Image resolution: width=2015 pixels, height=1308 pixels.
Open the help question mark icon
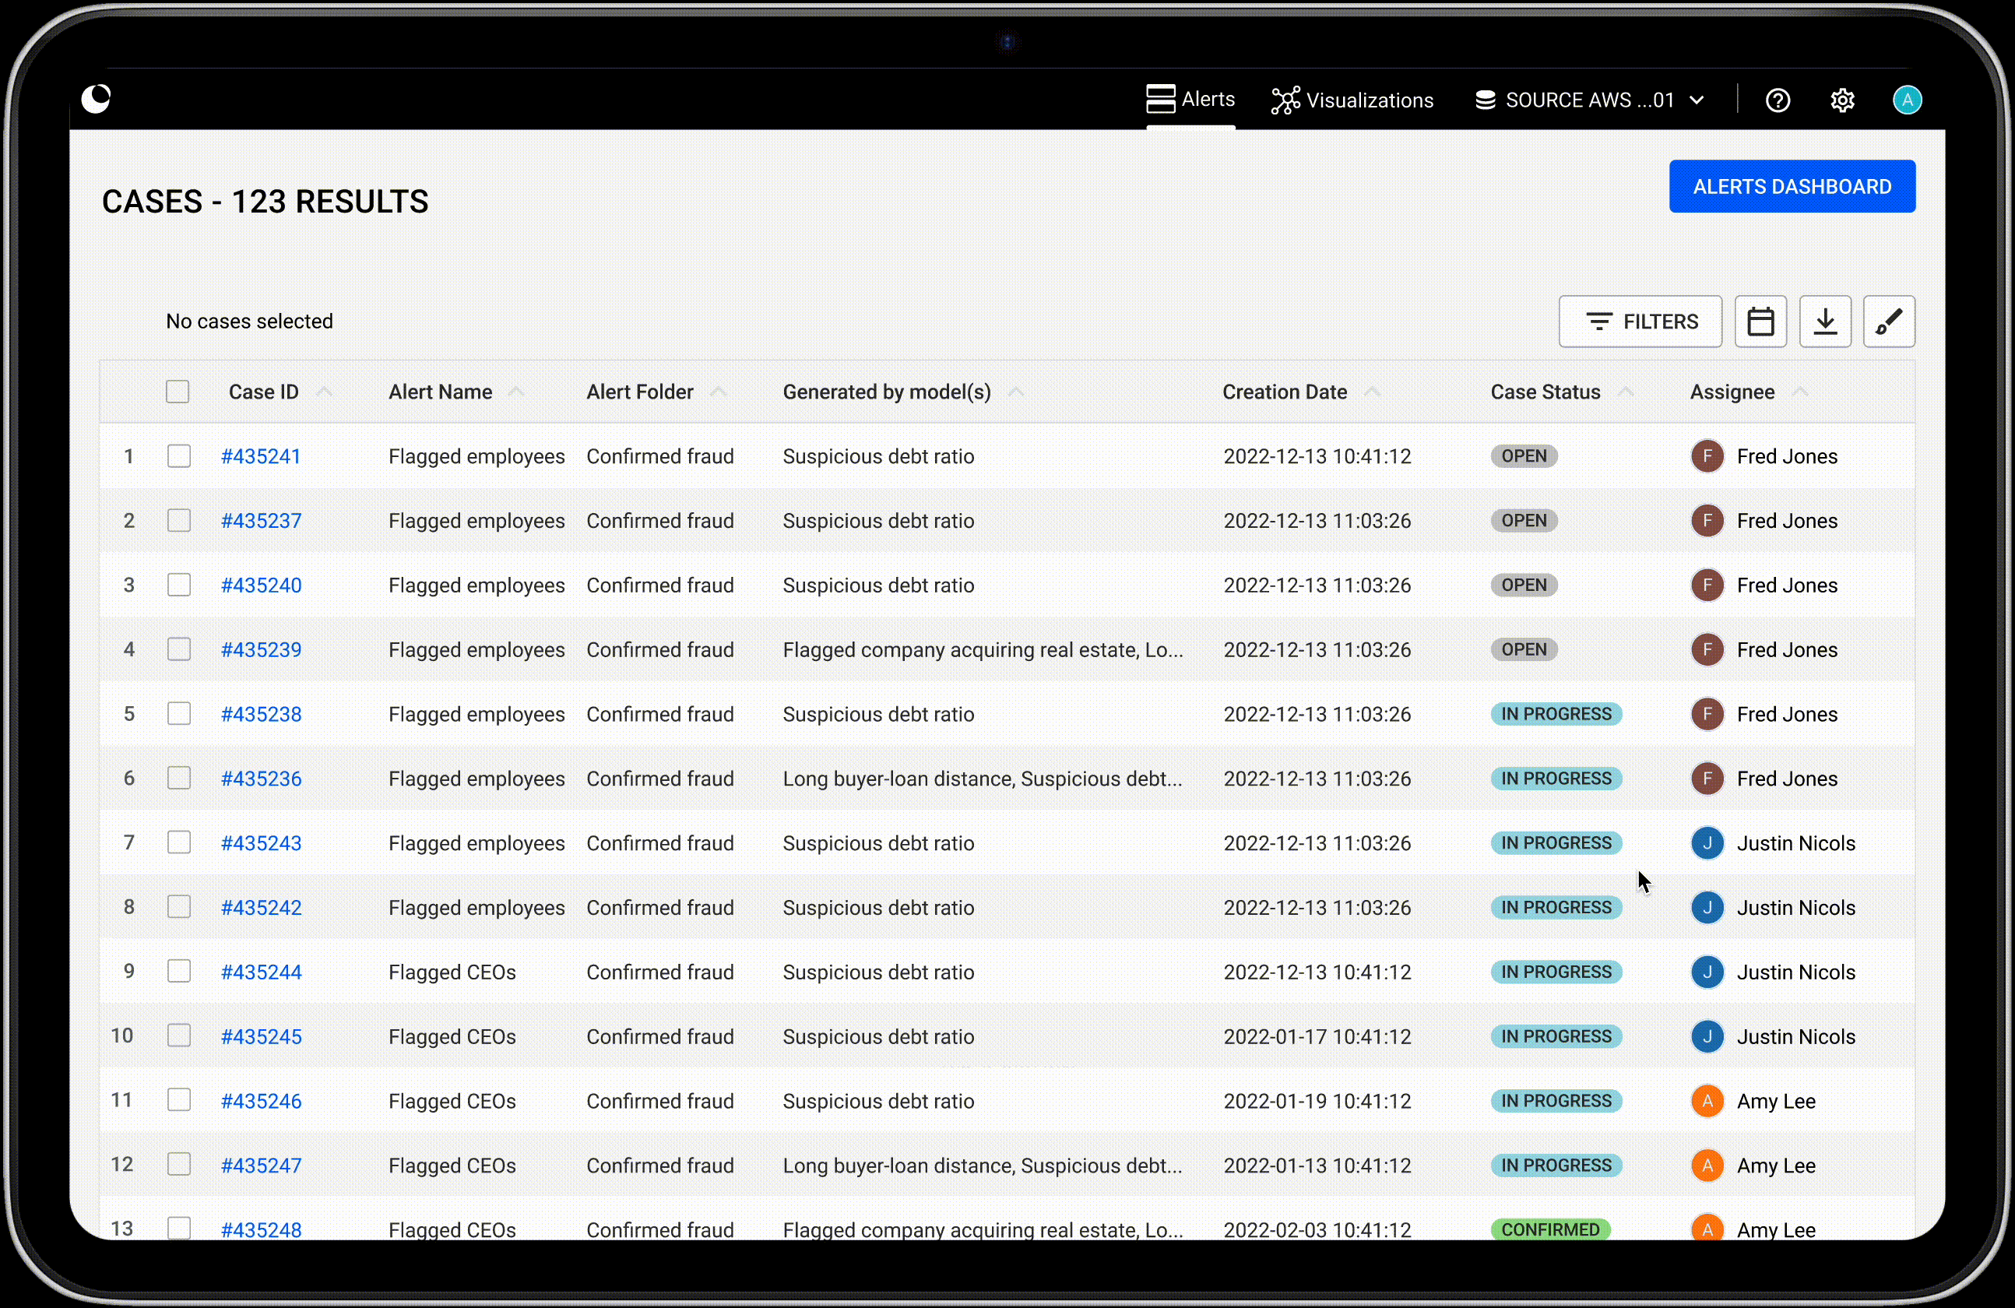point(1777,100)
